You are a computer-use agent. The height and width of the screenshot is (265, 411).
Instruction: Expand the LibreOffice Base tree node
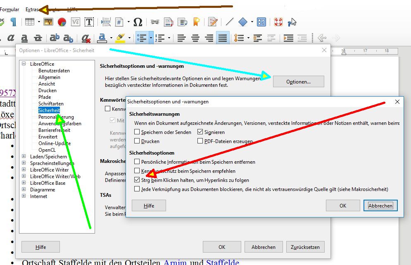click(x=24, y=183)
